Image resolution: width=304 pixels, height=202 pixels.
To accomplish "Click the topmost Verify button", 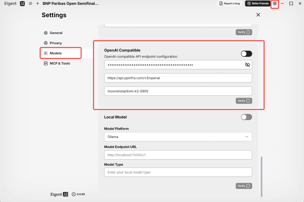I will point(244,32).
